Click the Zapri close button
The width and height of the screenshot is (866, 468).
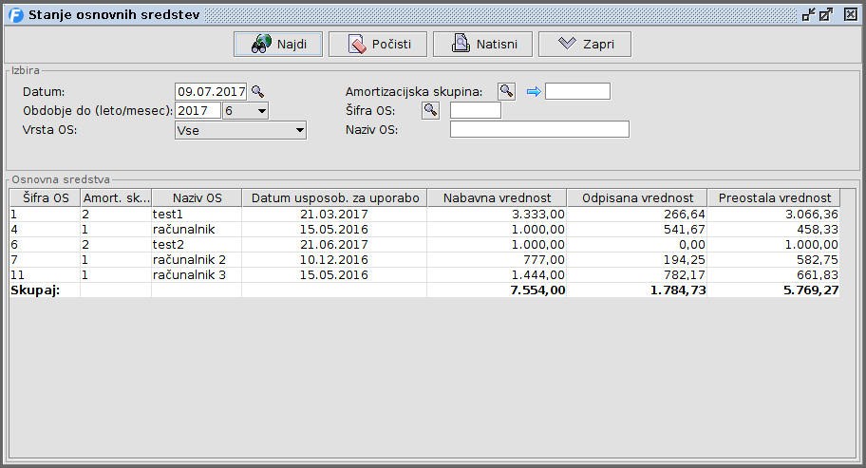tap(584, 44)
